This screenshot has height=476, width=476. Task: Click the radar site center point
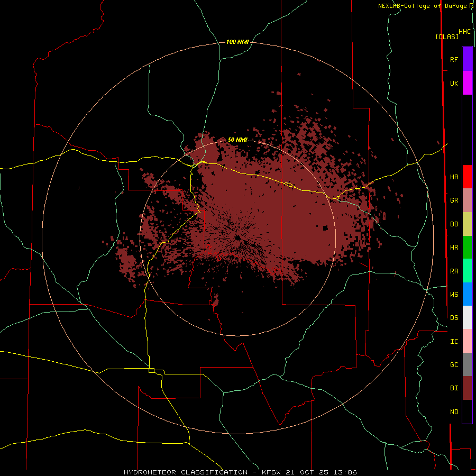(237, 237)
